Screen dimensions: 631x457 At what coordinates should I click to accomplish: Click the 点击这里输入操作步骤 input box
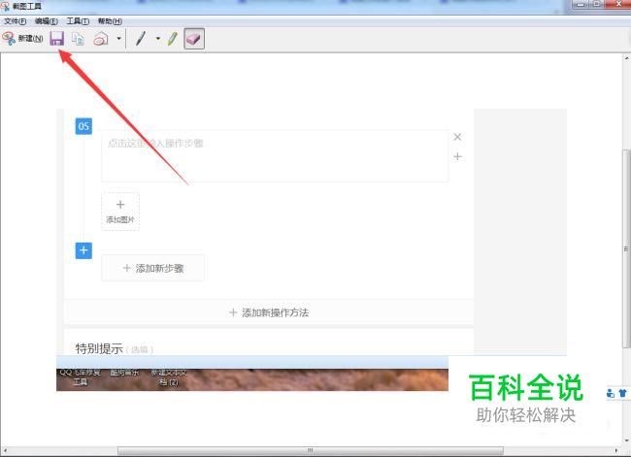[x=275, y=156]
